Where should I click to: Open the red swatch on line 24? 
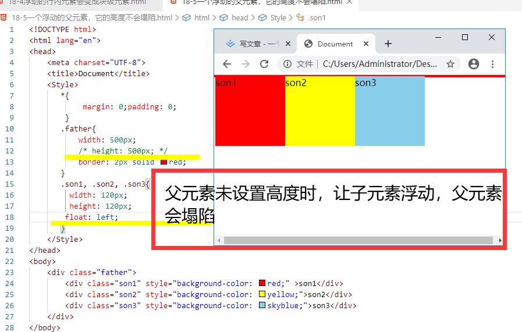tap(262, 283)
